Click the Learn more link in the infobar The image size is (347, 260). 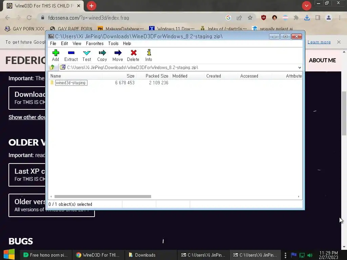point(319,42)
